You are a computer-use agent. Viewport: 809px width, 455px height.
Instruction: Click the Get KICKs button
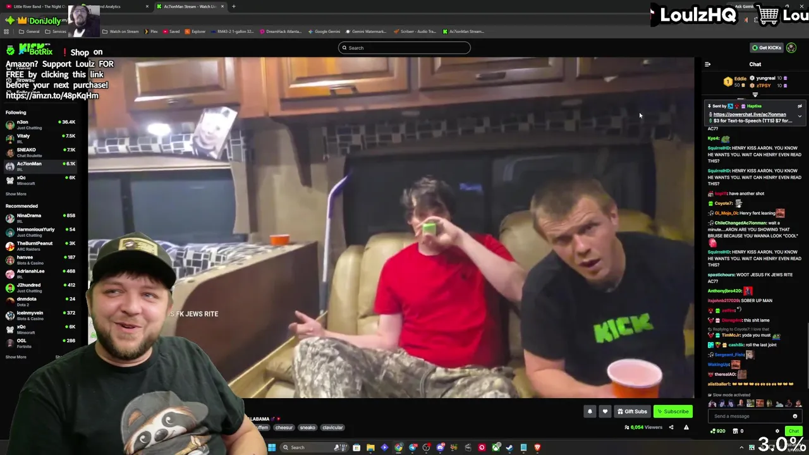click(x=766, y=48)
